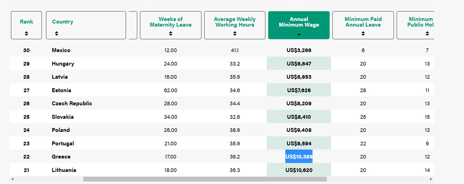Viewport: 464px width, 184px height.
Task: Click the active Annual Minimum Wage header
Action: pyautogui.click(x=299, y=25)
